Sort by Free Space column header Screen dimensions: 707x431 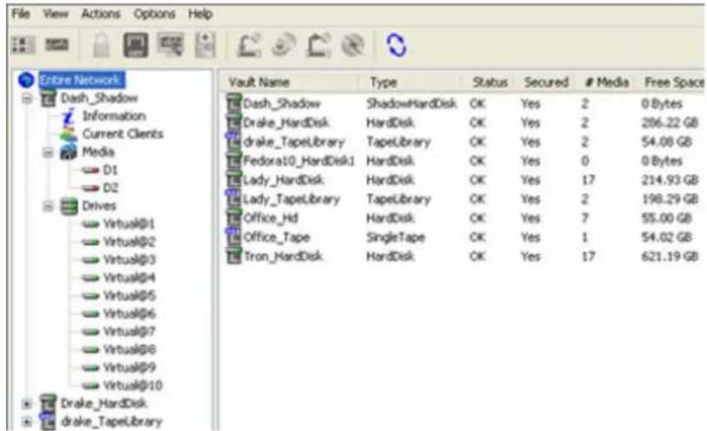pyautogui.click(x=674, y=83)
